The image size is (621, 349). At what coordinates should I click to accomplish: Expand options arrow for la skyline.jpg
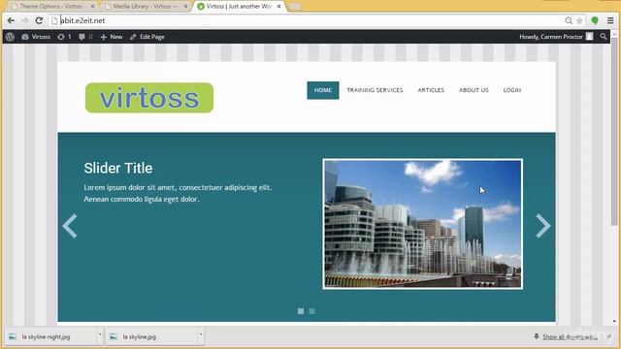[x=201, y=336]
